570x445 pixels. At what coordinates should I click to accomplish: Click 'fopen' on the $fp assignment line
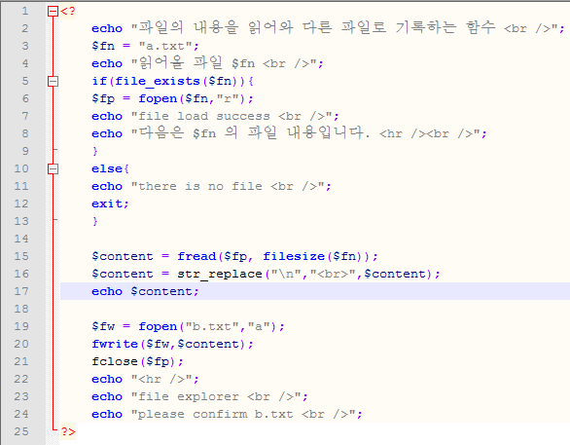(158, 98)
